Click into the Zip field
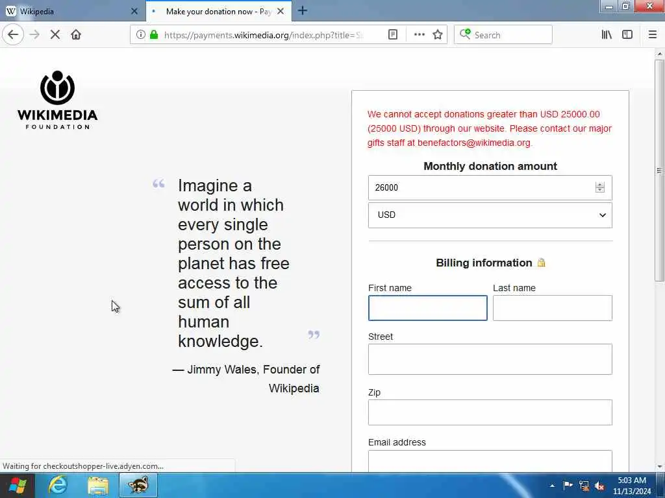Image resolution: width=665 pixels, height=498 pixels. tap(490, 412)
